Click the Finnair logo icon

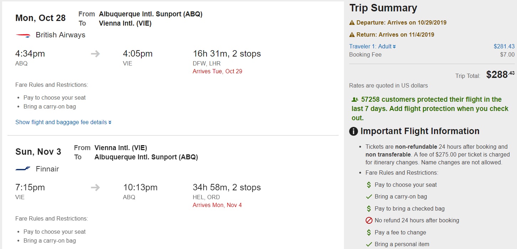23,169
